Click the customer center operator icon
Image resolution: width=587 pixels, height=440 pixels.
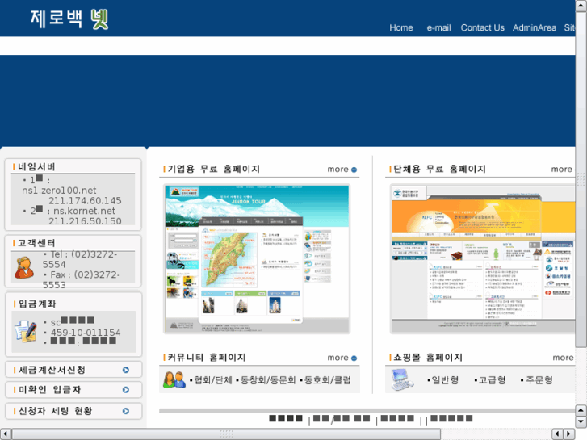tap(24, 267)
